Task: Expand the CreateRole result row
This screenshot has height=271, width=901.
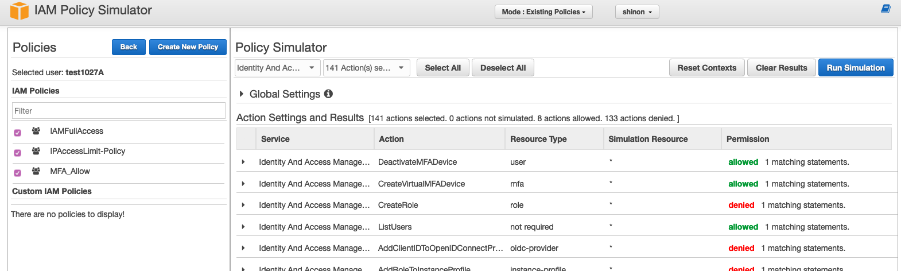Action: point(243,205)
